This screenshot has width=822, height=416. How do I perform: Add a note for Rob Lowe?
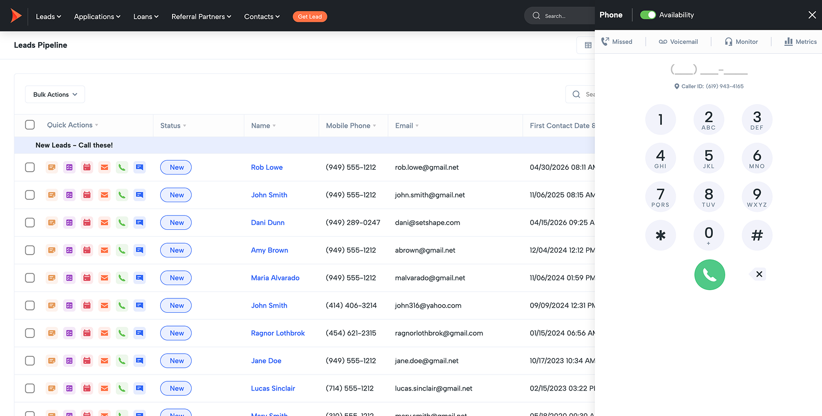click(52, 167)
